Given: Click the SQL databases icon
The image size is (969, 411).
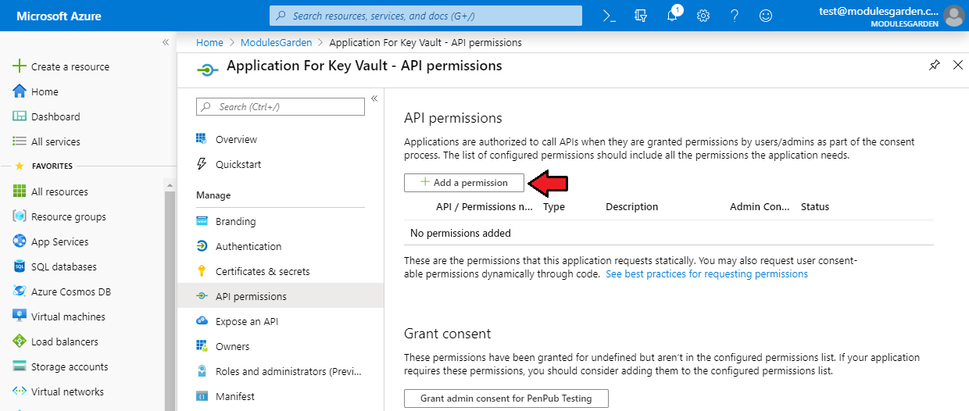Looking at the screenshot, I should tap(20, 266).
